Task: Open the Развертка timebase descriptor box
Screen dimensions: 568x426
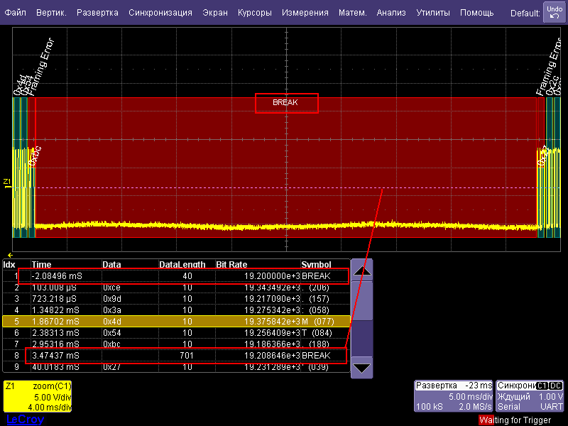Action: coord(454,397)
